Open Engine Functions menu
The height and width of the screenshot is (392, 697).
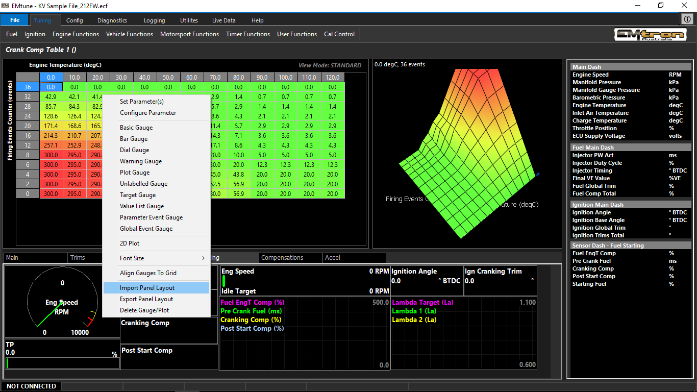[x=76, y=34]
